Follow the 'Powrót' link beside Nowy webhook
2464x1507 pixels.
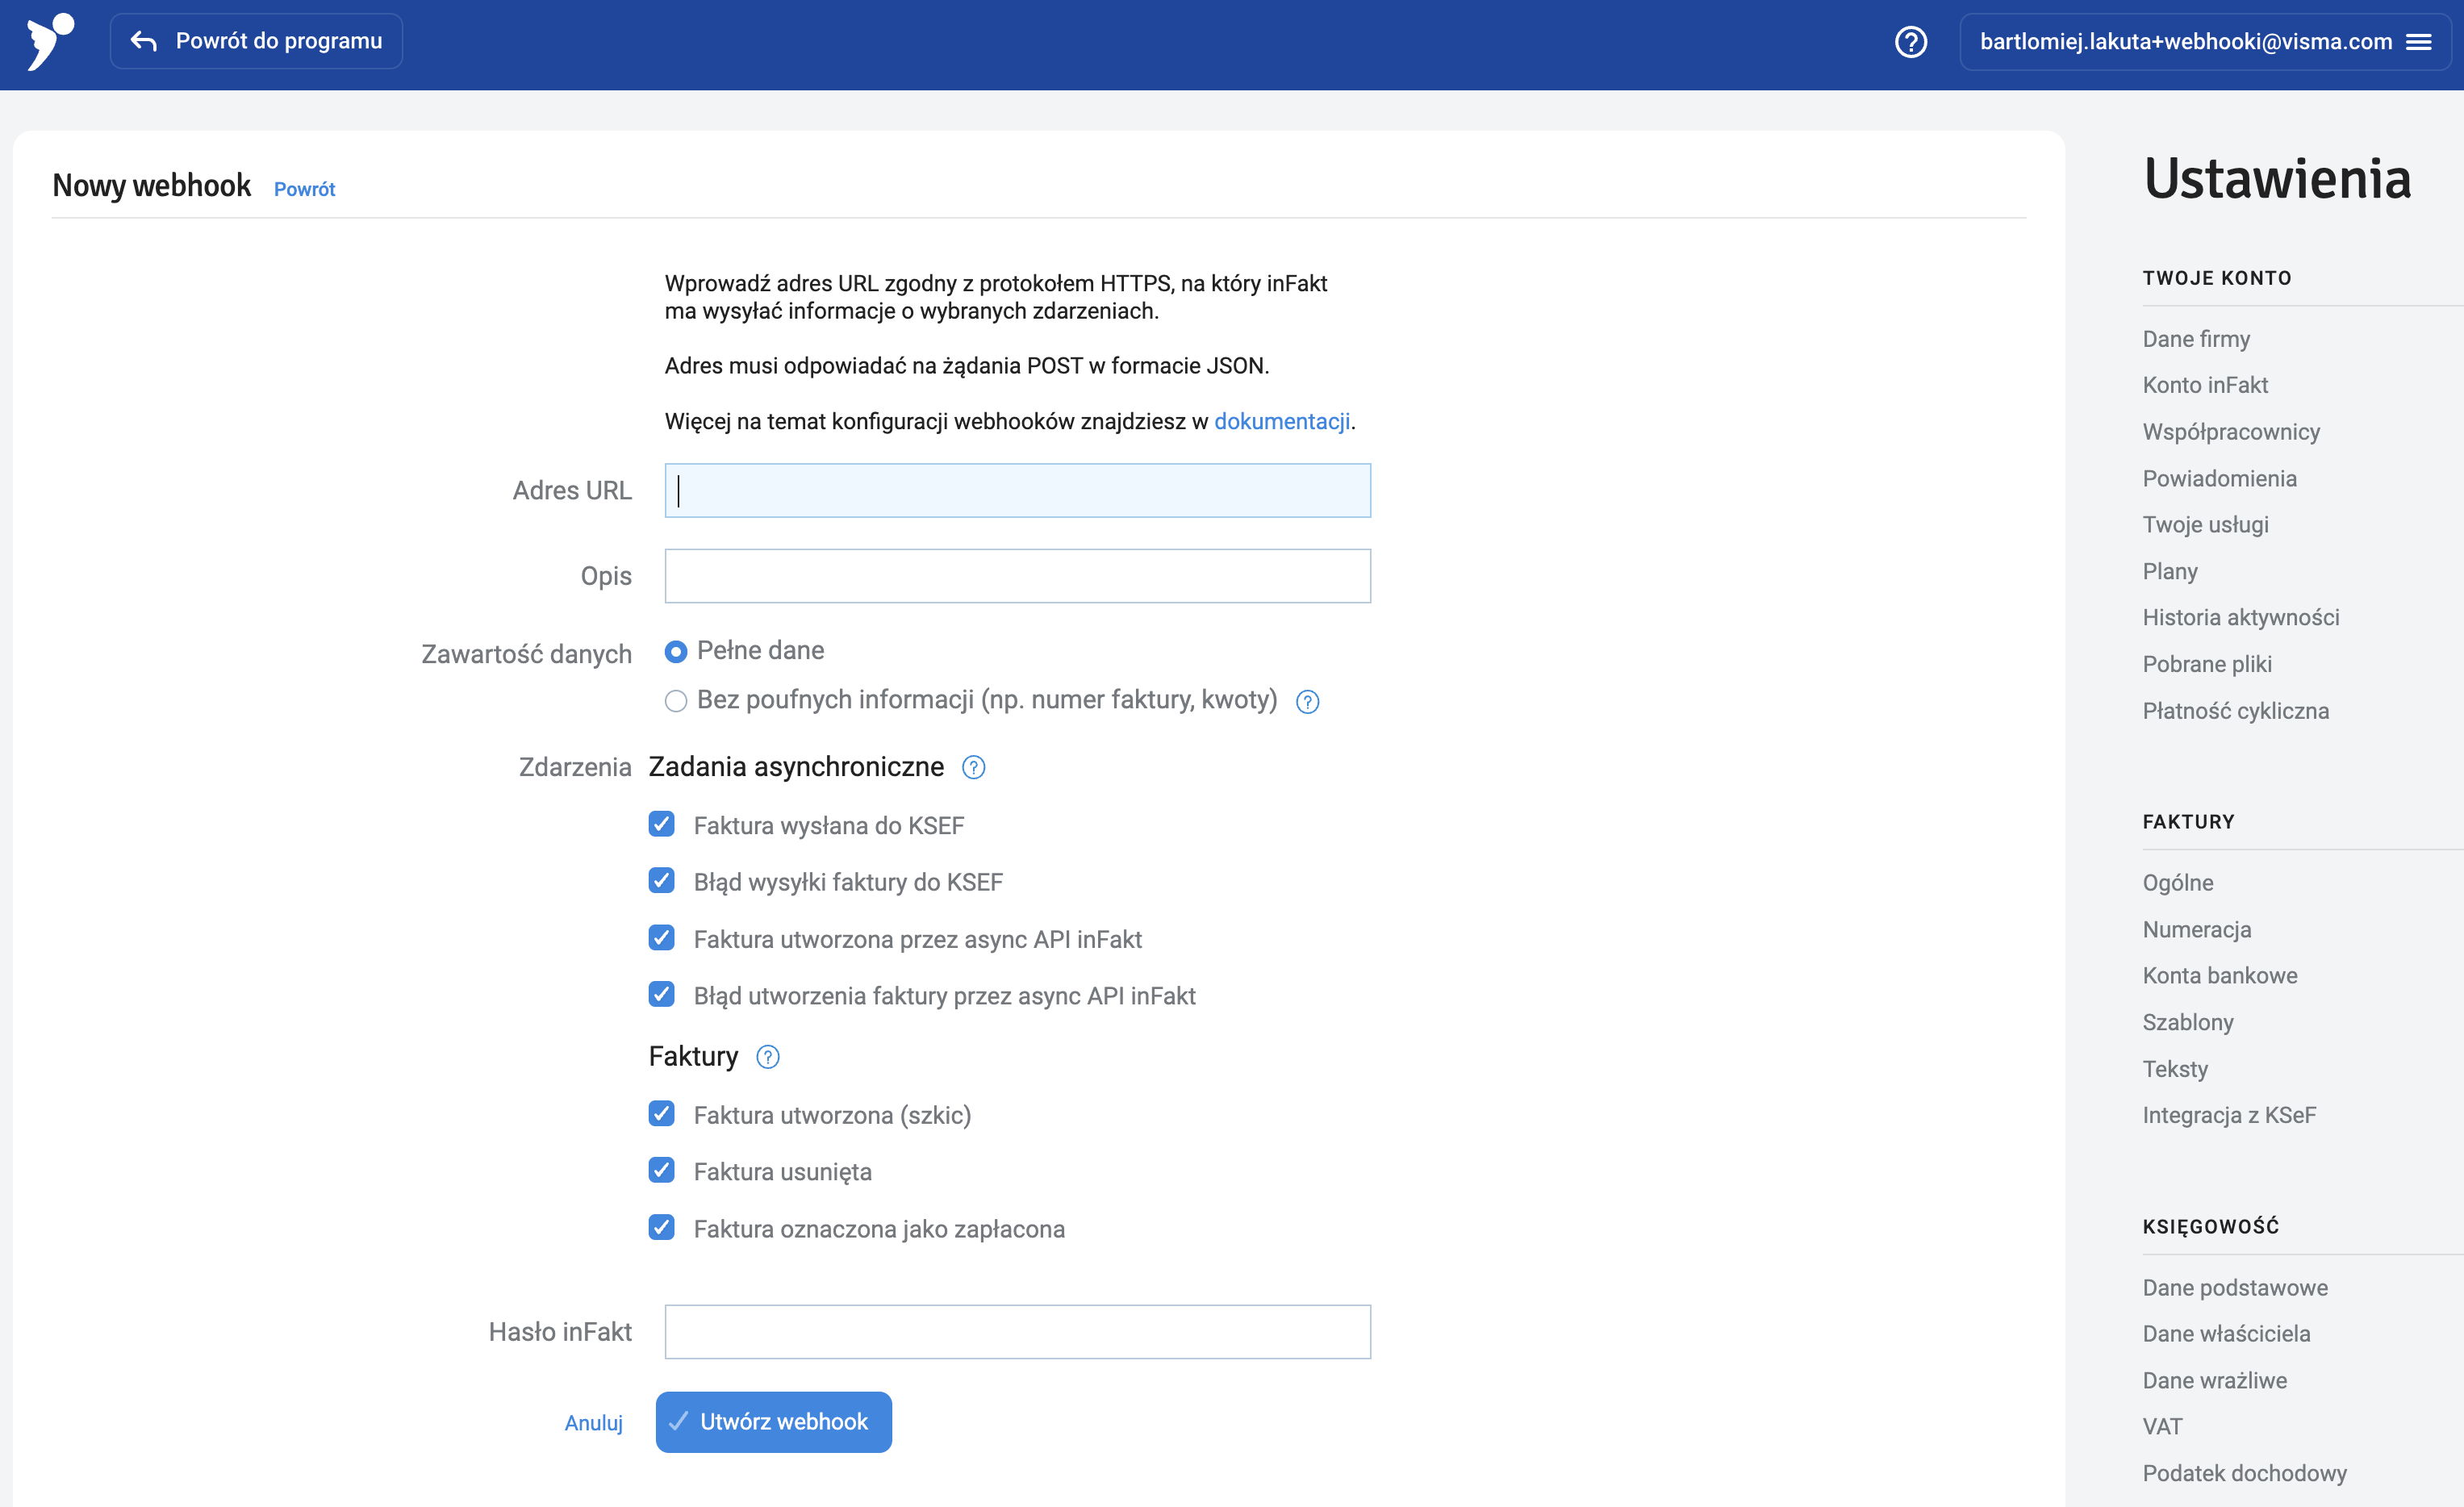pyautogui.click(x=304, y=189)
